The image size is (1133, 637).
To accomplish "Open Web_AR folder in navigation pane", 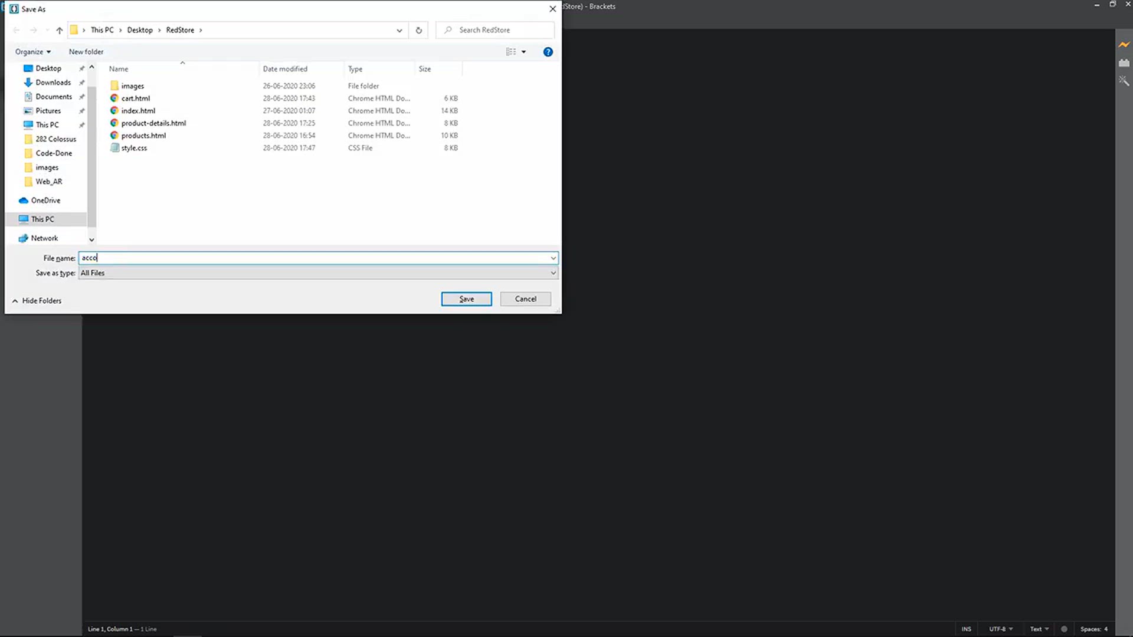I will pos(48,182).
